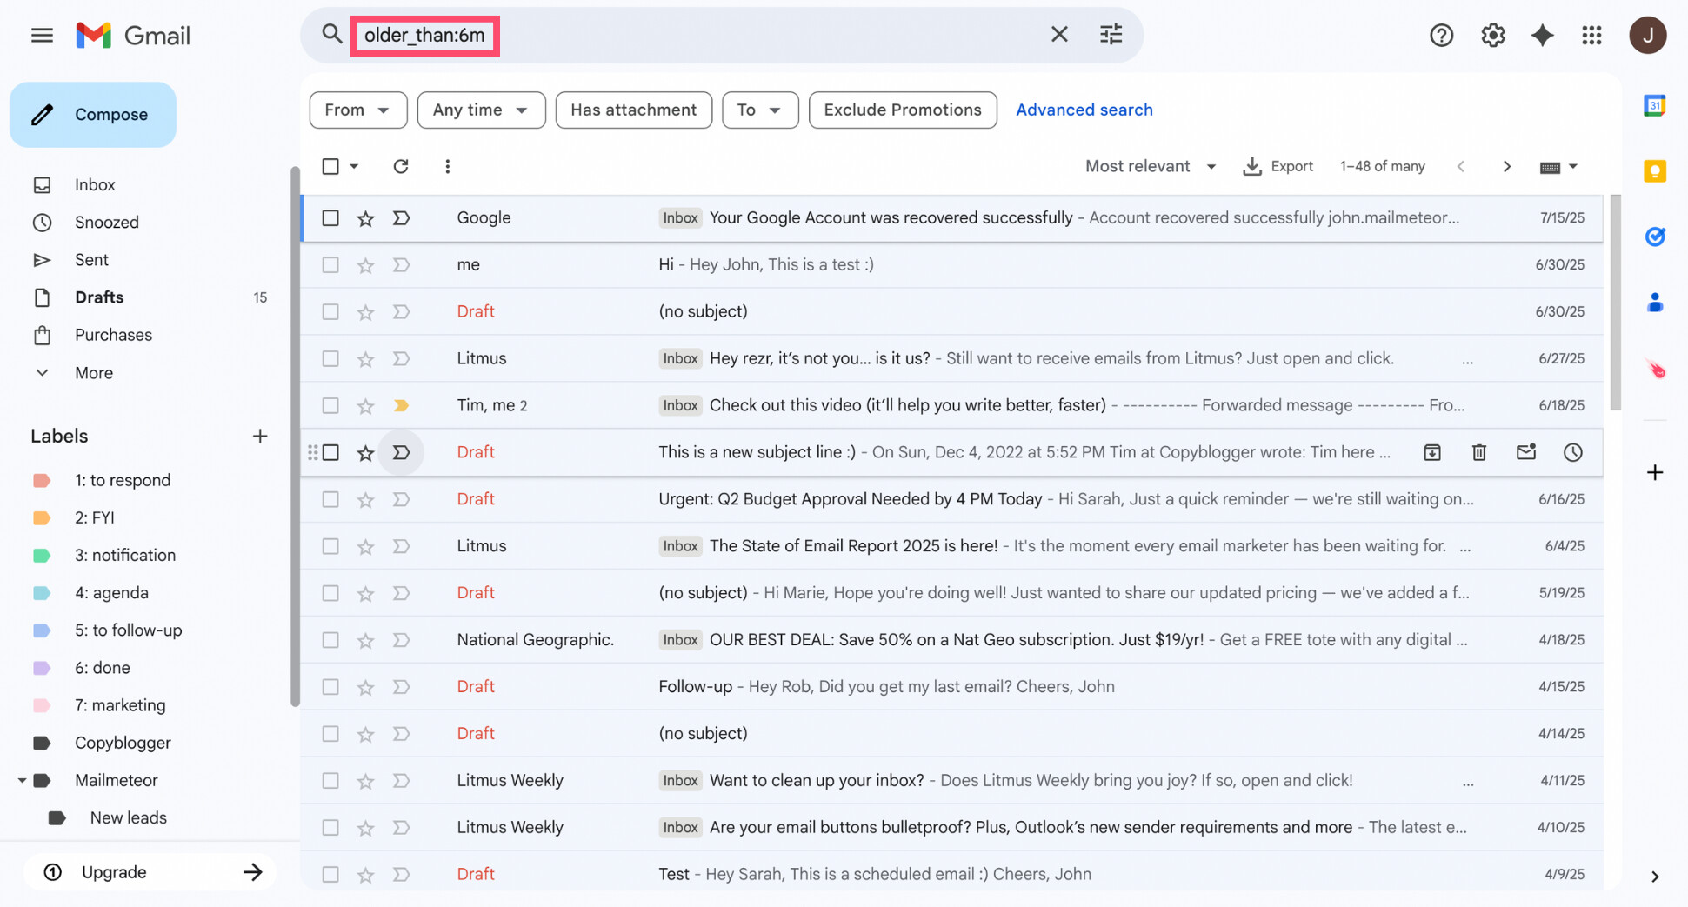
Task: Open the Compose window
Action: point(93,114)
